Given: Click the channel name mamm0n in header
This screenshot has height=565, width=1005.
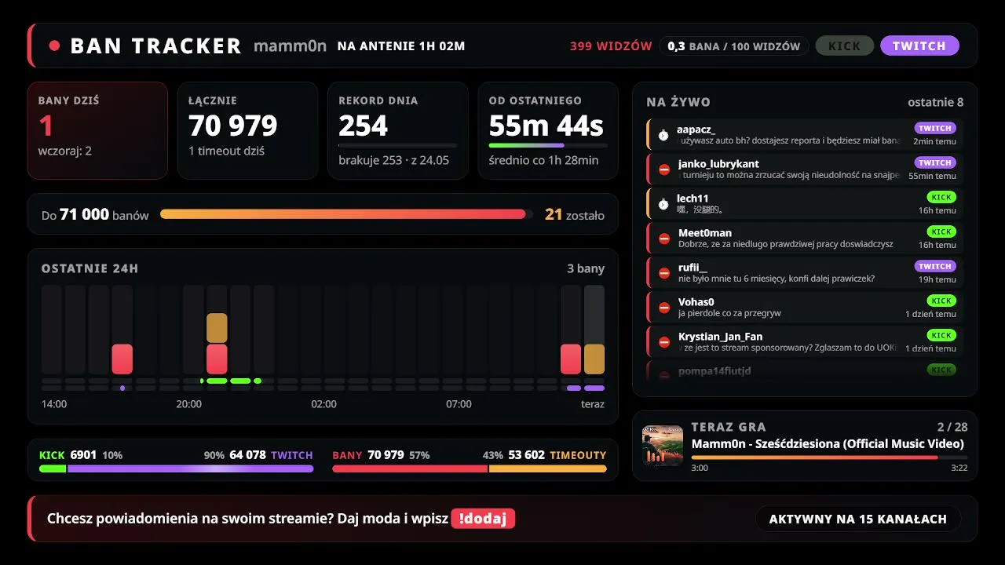Looking at the screenshot, I should pos(290,46).
